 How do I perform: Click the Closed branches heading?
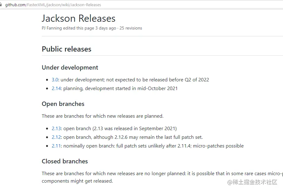[65, 161]
